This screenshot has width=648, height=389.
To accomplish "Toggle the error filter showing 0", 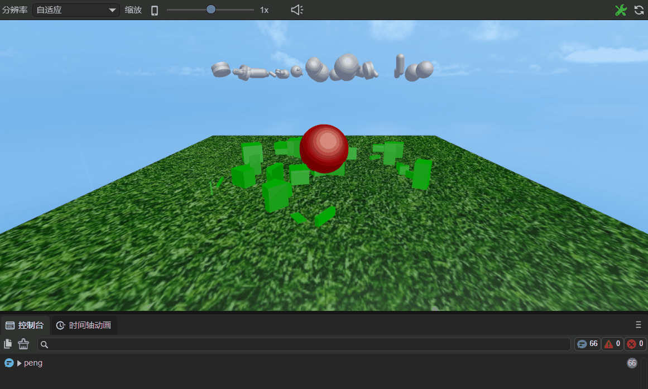I will (x=635, y=344).
